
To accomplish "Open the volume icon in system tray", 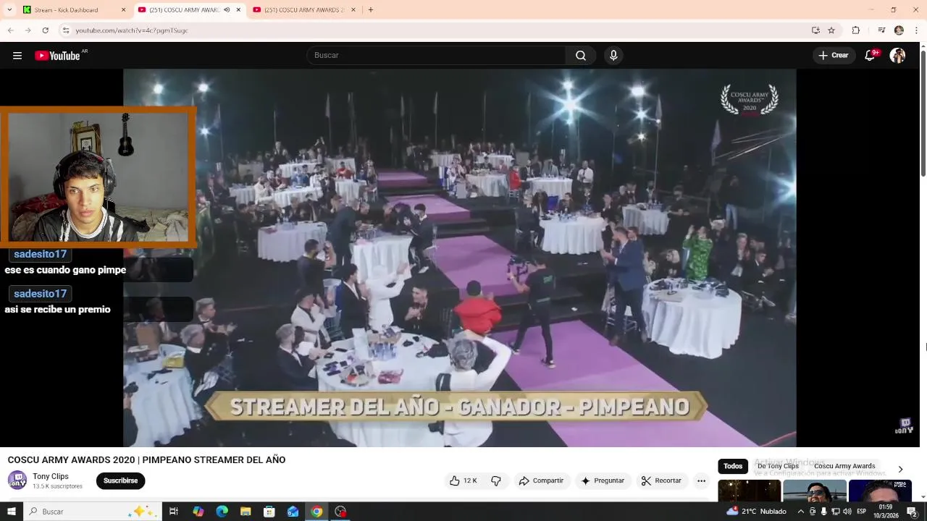I will (847, 512).
